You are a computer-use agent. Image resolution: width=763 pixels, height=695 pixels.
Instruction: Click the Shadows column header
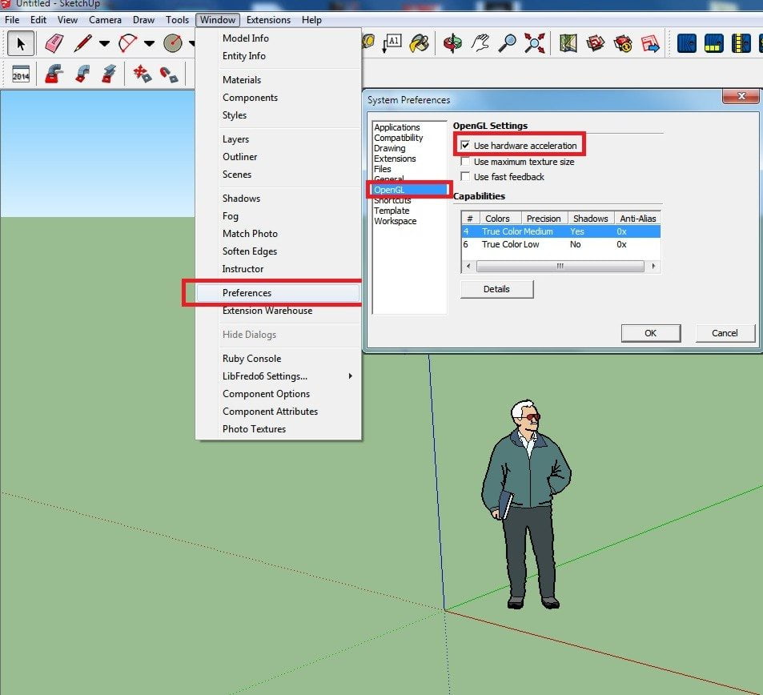click(590, 219)
